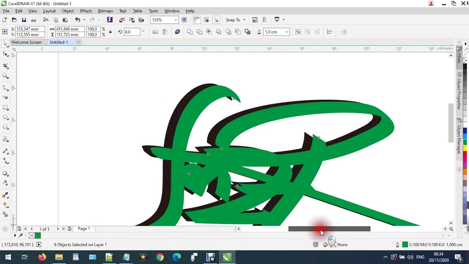Pick the yellow swatch in color palette
Screen dimensions: 469x264
(x=465, y=148)
